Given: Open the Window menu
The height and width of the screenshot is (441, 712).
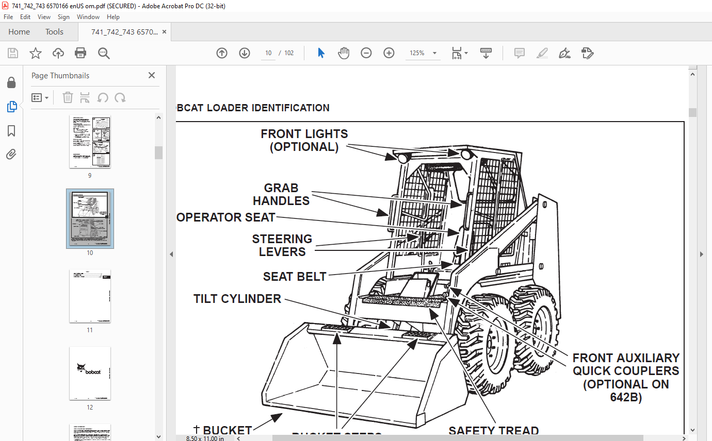Looking at the screenshot, I should [88, 17].
